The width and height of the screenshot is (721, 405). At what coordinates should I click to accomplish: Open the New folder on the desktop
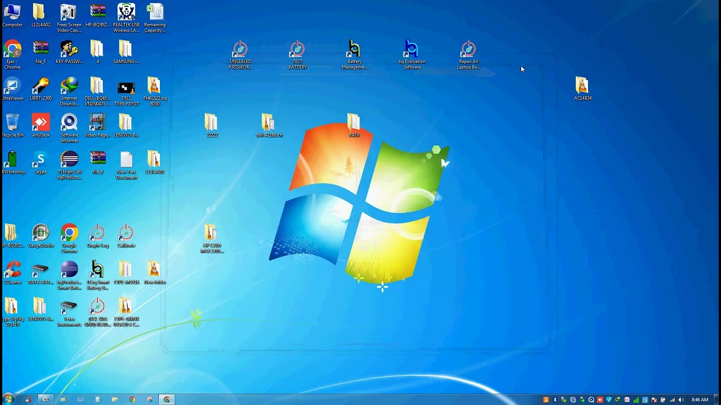[x=154, y=273]
